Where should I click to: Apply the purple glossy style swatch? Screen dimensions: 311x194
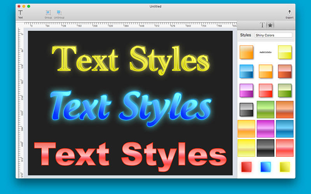point(246,91)
